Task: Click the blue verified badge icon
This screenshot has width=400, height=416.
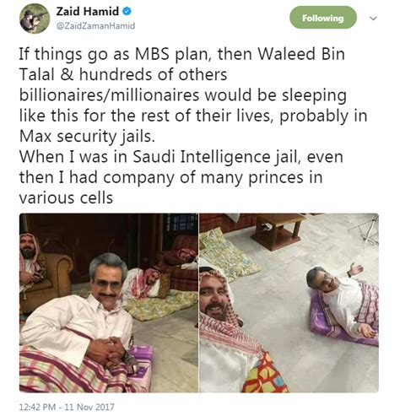Action: pos(127,11)
